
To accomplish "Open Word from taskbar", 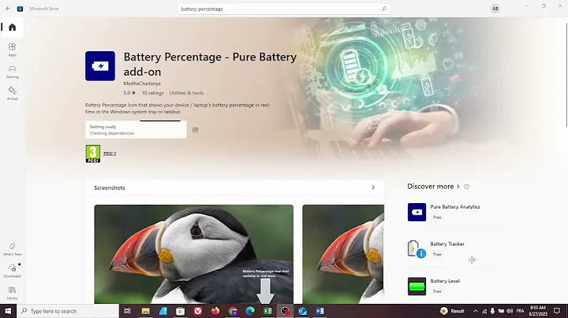I will click(x=319, y=311).
